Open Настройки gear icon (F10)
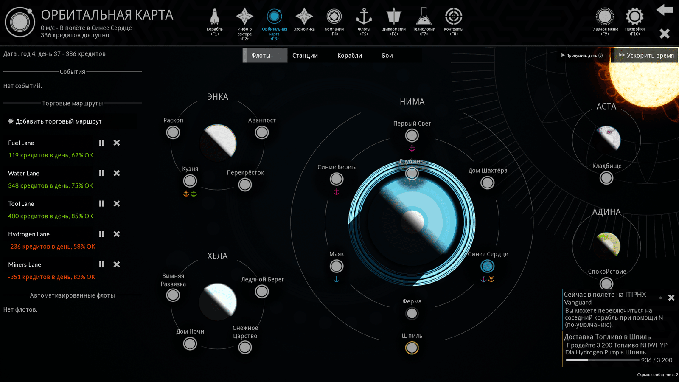The width and height of the screenshot is (679, 382). pos(634,17)
